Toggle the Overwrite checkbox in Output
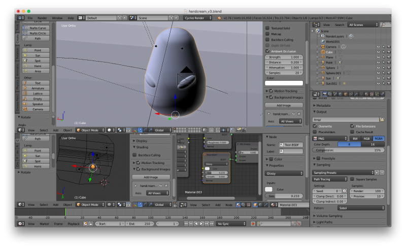 pyautogui.click(x=315, y=126)
